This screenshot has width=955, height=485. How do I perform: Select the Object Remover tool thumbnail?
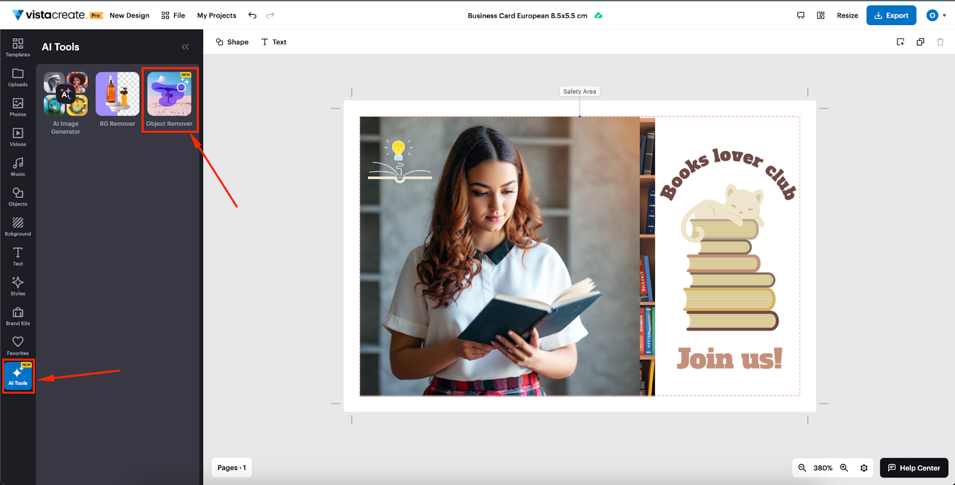point(170,94)
